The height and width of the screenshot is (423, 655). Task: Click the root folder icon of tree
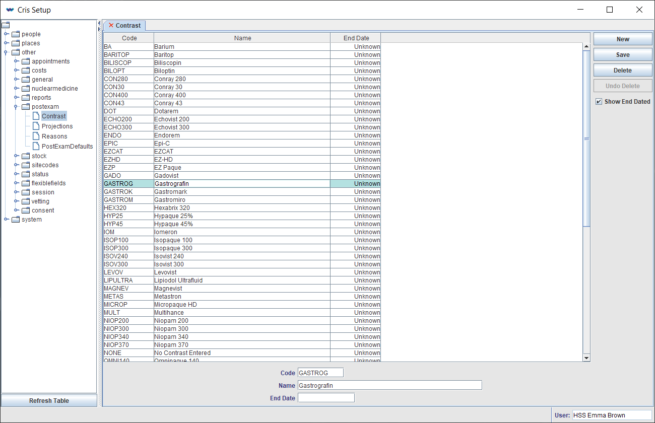coord(6,25)
